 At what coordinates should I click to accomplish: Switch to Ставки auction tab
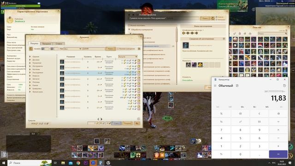point(59,43)
